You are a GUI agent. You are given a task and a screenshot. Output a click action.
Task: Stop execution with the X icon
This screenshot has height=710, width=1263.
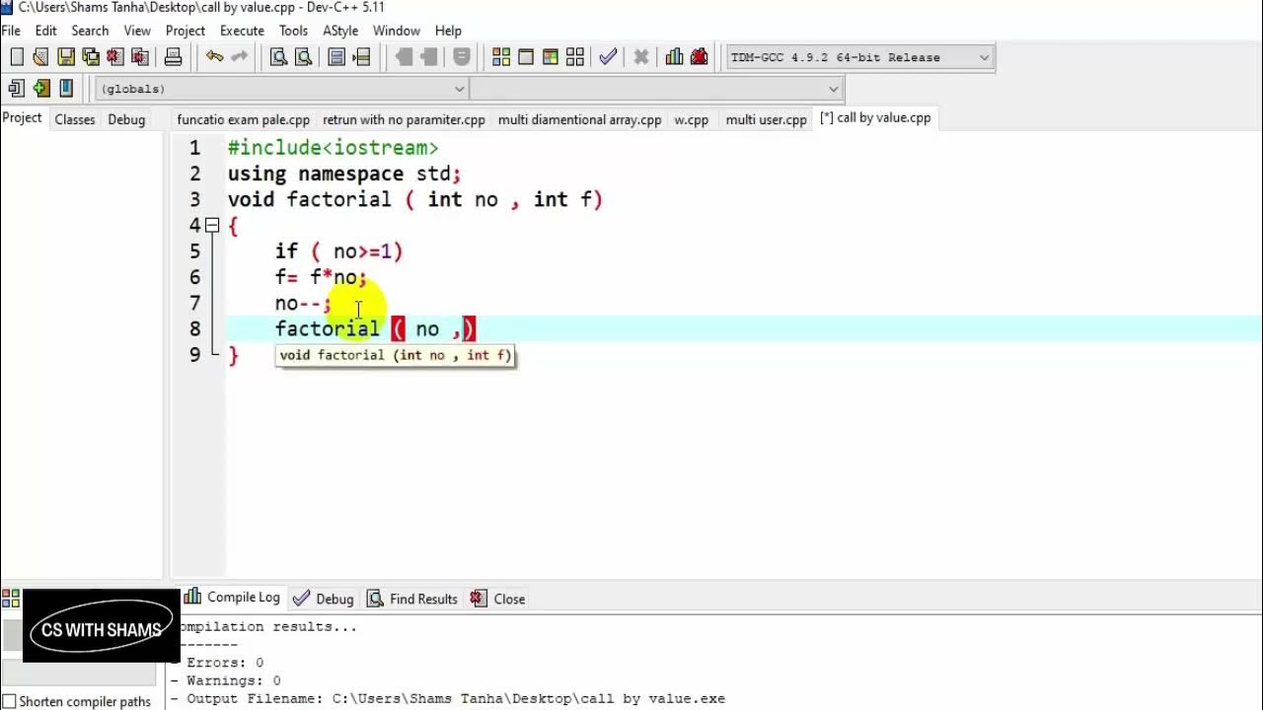[x=641, y=57]
